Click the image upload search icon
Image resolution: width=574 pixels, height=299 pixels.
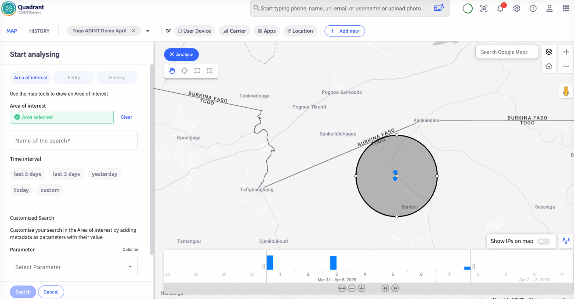click(x=439, y=8)
